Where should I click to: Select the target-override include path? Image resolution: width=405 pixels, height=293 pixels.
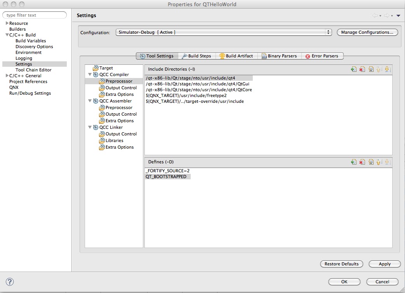195,101
